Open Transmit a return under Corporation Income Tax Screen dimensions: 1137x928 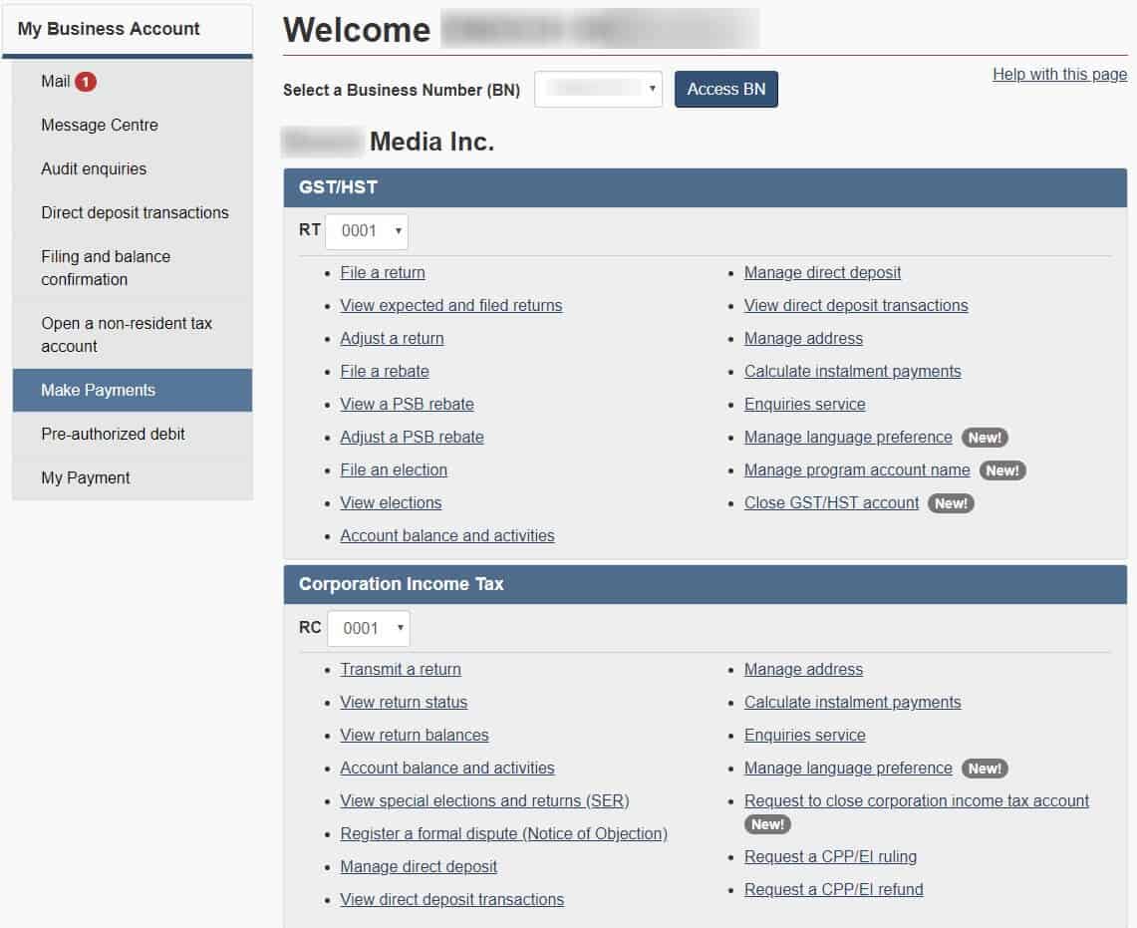401,670
